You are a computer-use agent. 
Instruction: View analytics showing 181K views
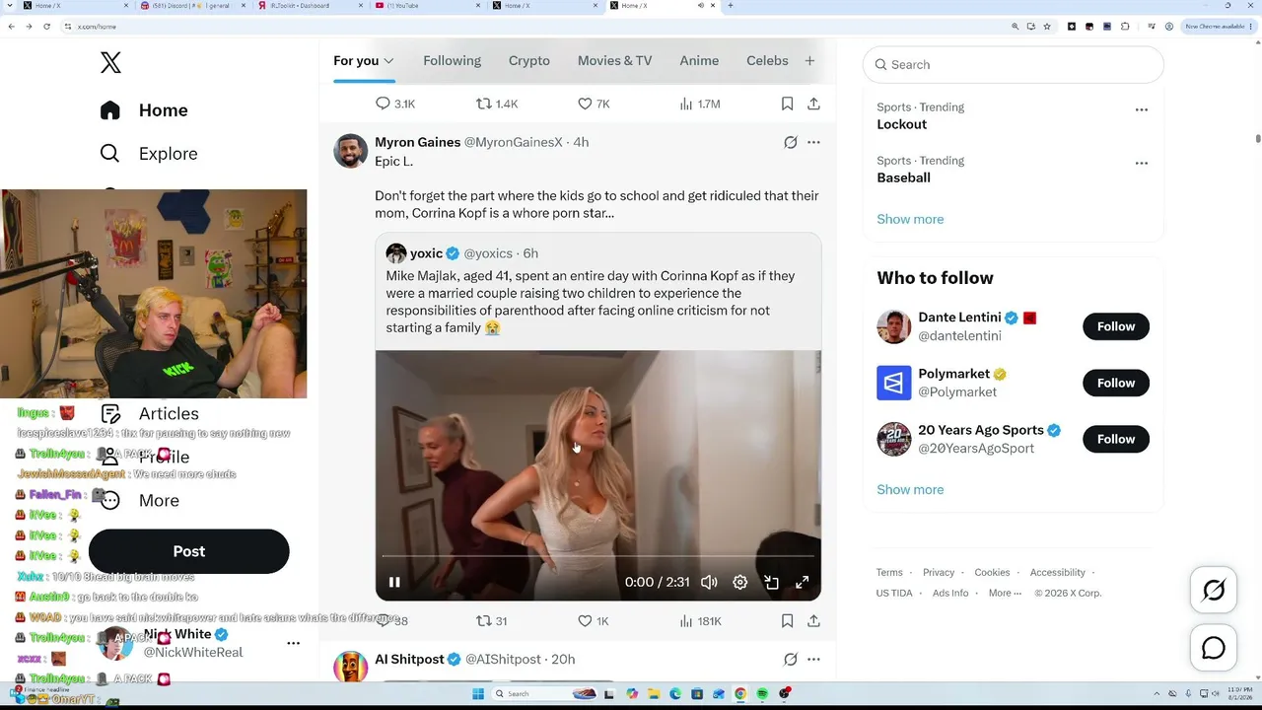click(700, 621)
